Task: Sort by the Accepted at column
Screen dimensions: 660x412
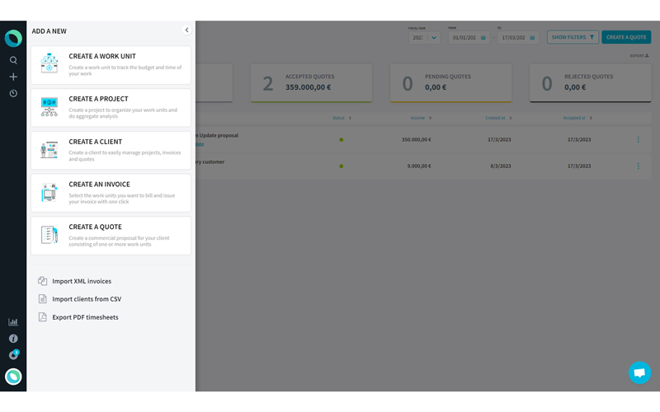Action: coord(577,118)
